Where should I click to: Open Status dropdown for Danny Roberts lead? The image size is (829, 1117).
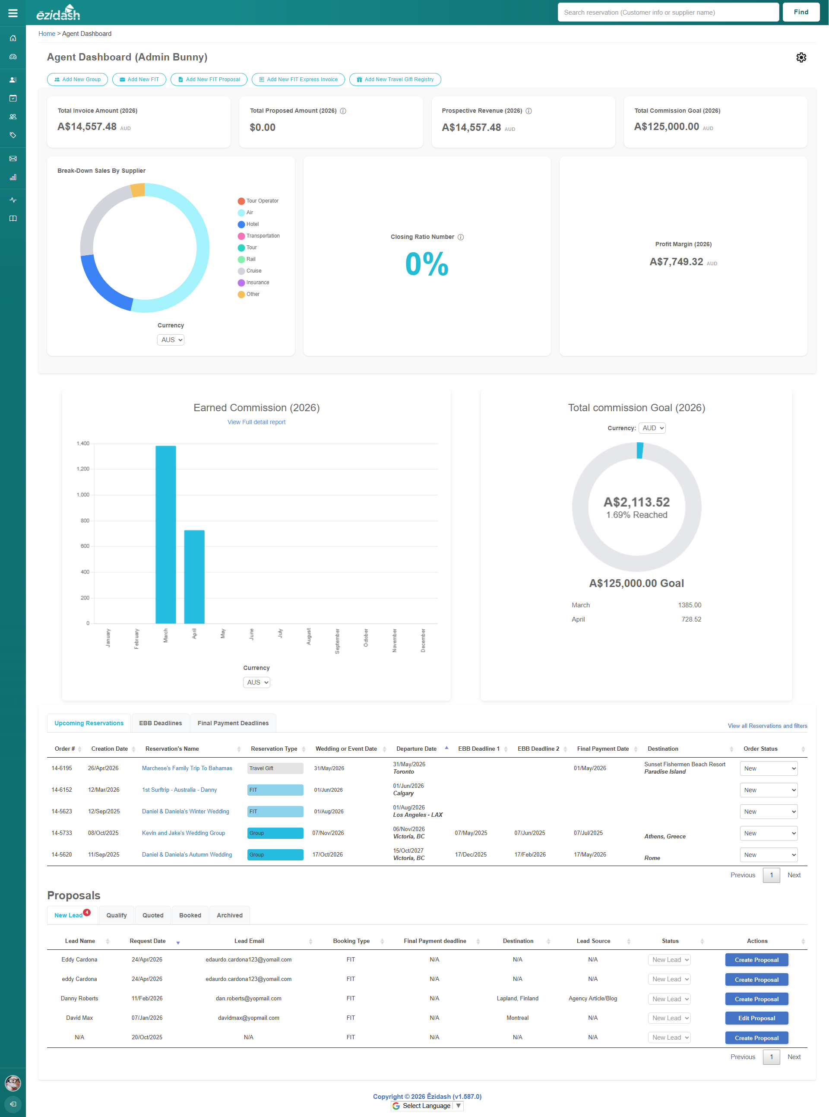point(669,999)
